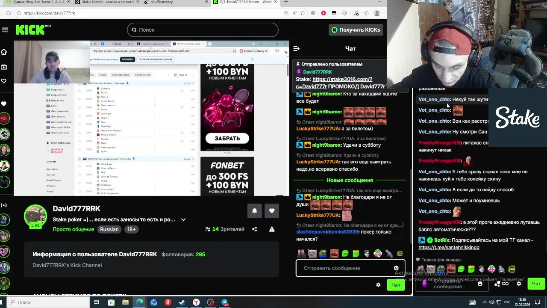Switch to the Stake casino browser tab
The image size is (547, 308).
click(x=108, y=2)
